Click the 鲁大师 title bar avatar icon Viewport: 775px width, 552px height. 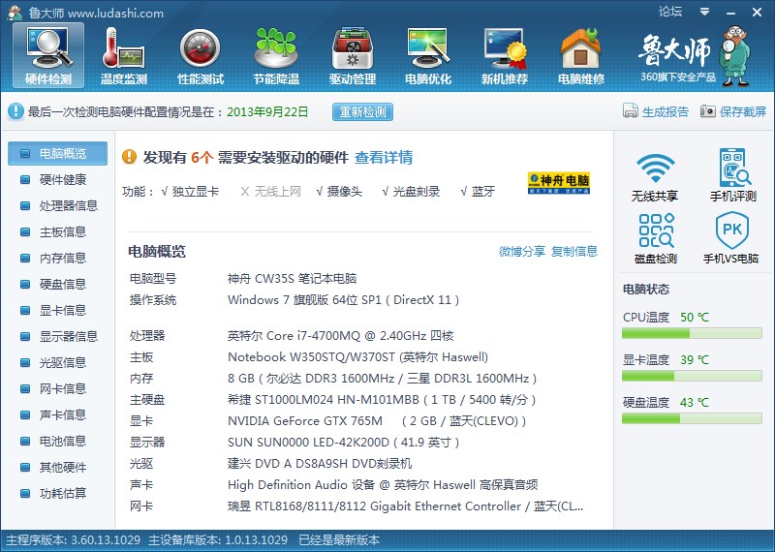pos(15,13)
